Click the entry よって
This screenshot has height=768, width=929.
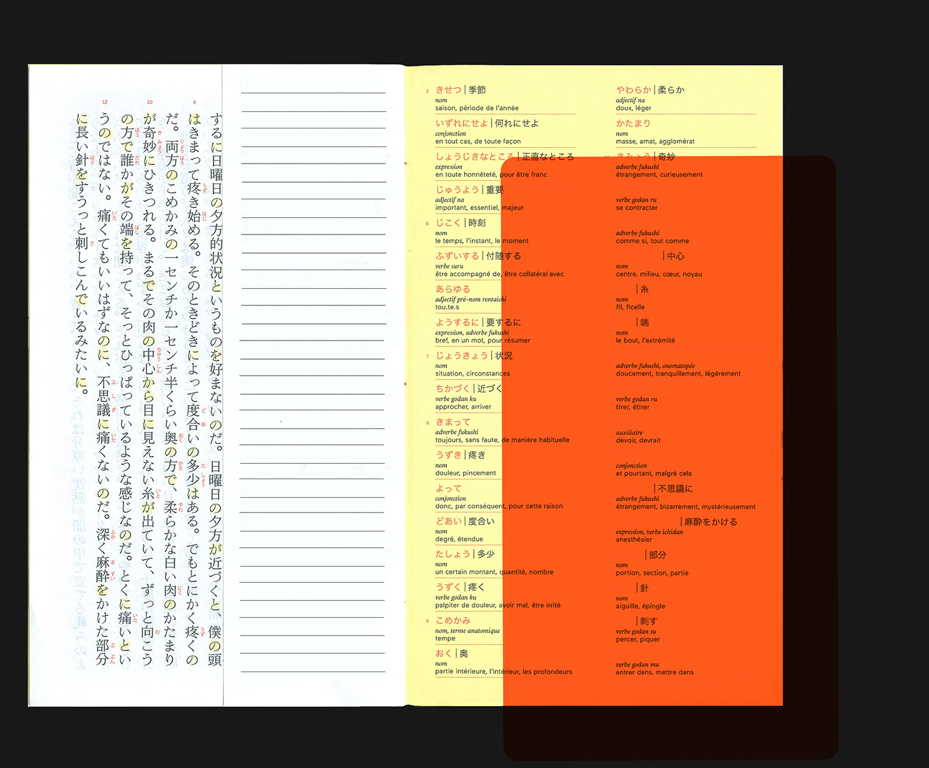tap(448, 488)
